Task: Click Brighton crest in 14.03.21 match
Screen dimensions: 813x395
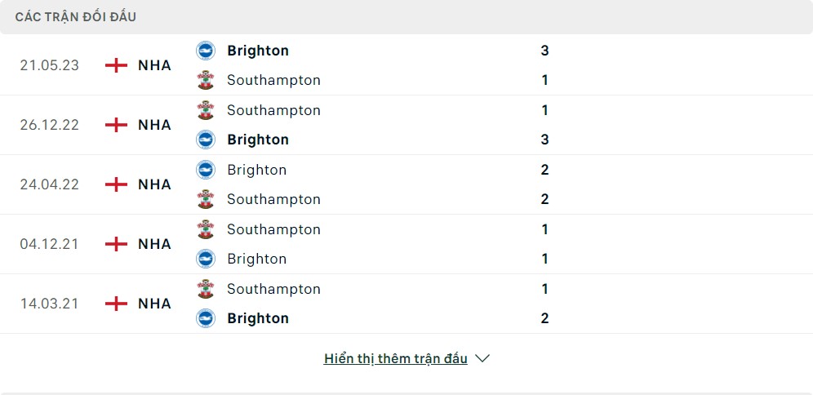Action: click(206, 318)
